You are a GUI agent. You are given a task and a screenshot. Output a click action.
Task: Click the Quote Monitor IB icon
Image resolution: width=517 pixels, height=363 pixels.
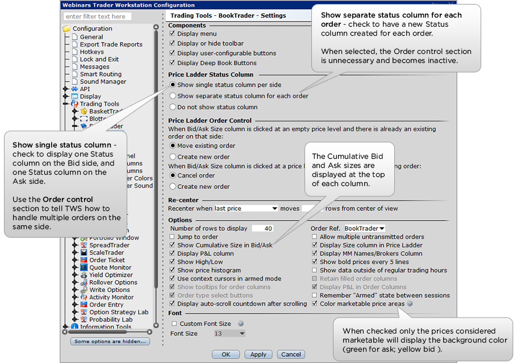(84, 268)
